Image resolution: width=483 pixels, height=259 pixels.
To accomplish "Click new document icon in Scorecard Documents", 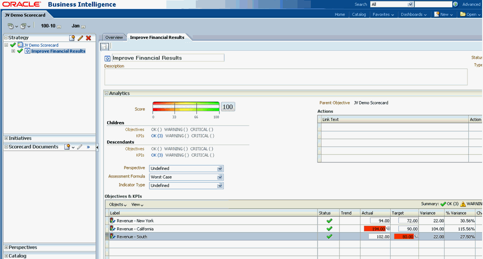I will coord(67,147).
